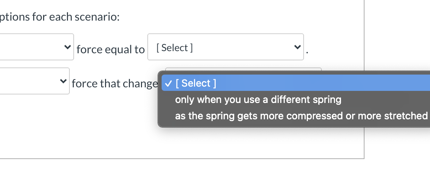
Task: Open the "[ Select ]" dropdown after "force equal to"
Action: click(x=225, y=47)
